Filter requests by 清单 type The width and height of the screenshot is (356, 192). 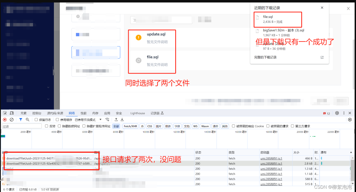click(215, 126)
